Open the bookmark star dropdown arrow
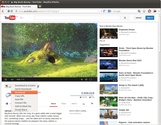Image resolution: width=161 pixels, height=125 pixels. coord(101,11)
